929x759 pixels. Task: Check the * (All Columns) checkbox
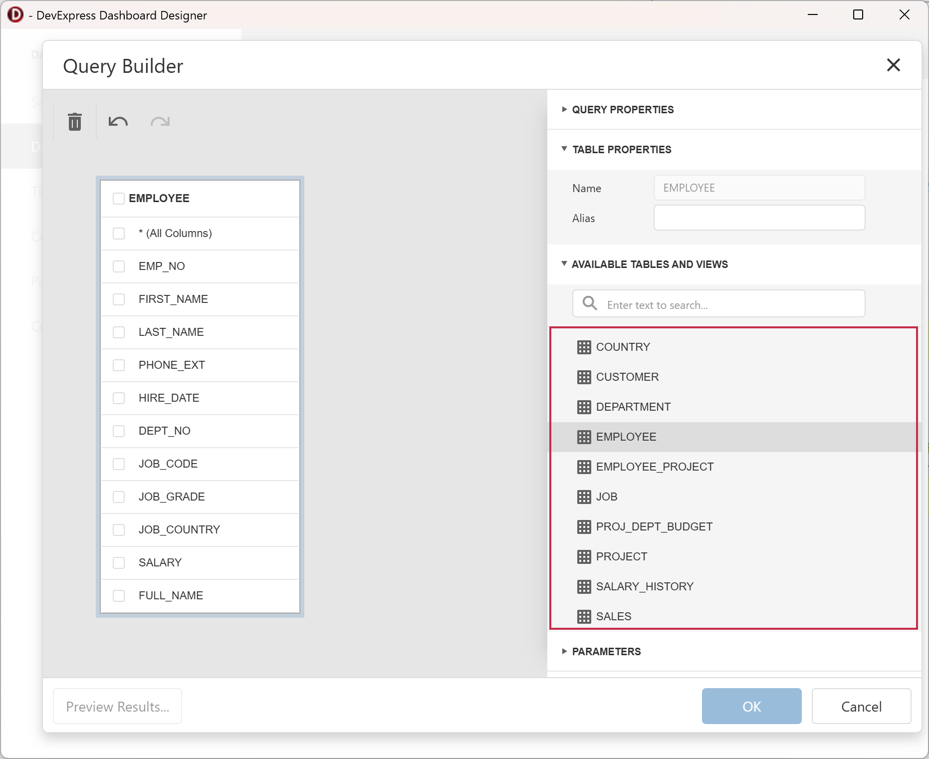(119, 234)
